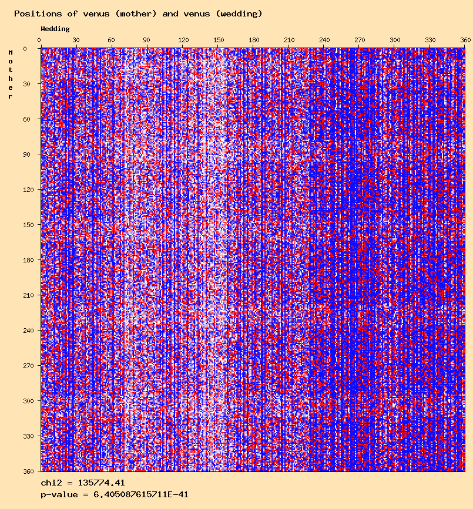Click the 150 tick on Wedding axis
The height and width of the screenshot is (509, 473).
219,40
